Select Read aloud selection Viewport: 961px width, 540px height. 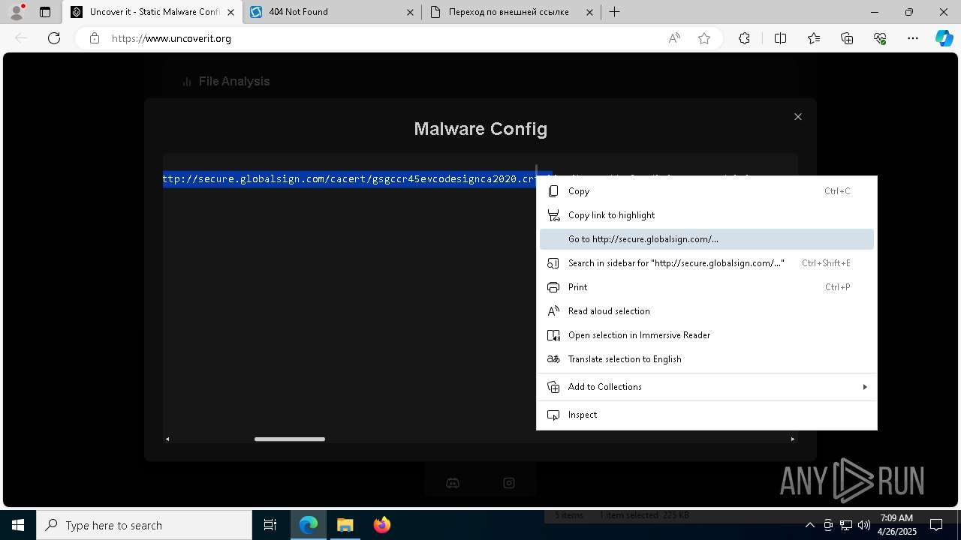[706, 311]
